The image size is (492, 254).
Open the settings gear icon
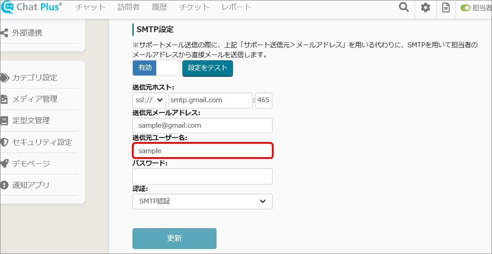tap(425, 8)
